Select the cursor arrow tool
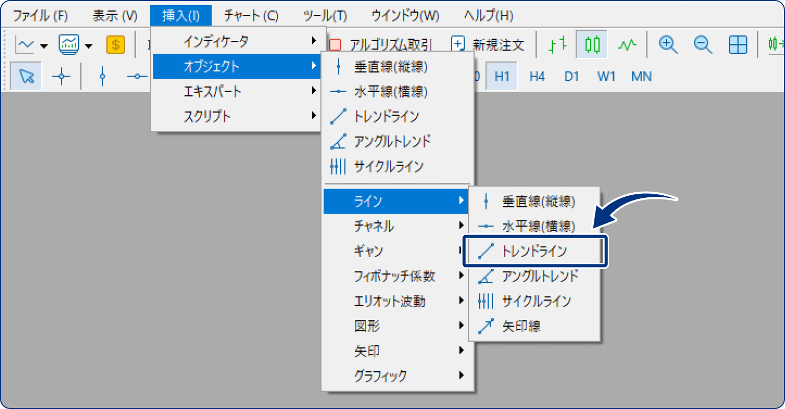This screenshot has width=785, height=409. 26,76
